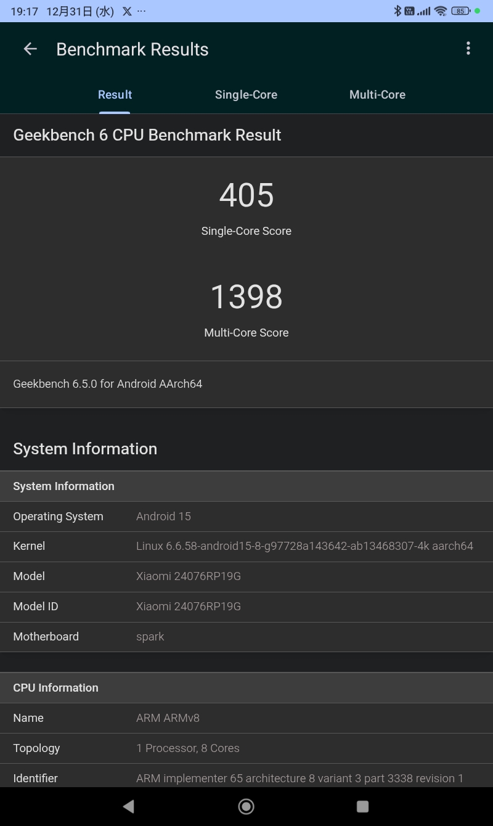The height and width of the screenshot is (826, 493).
Task: Tap the clock time in status bar
Action: (x=24, y=11)
